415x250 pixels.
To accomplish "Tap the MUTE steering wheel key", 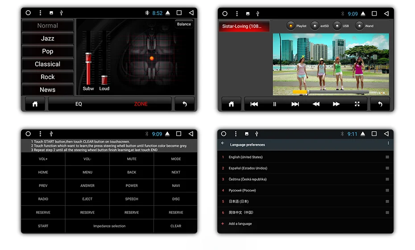I will click(132, 159).
